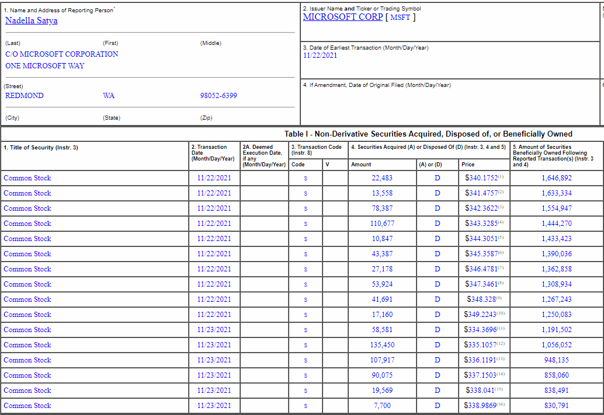Click the Table I heading text

428,134
